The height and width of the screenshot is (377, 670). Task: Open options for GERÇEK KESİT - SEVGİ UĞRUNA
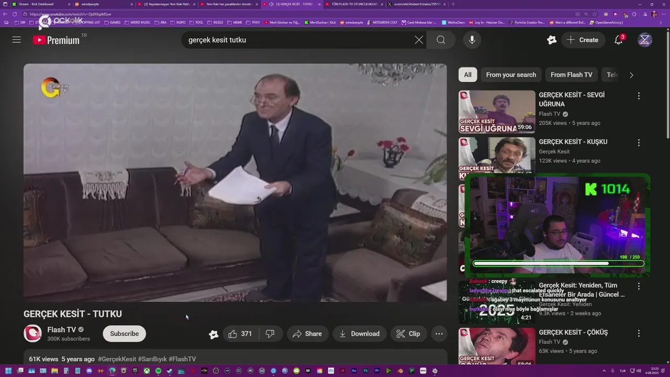639,96
